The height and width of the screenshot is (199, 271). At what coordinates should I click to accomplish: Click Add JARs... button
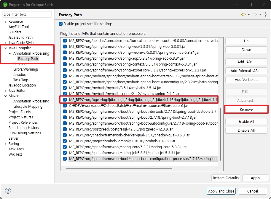[246, 62]
